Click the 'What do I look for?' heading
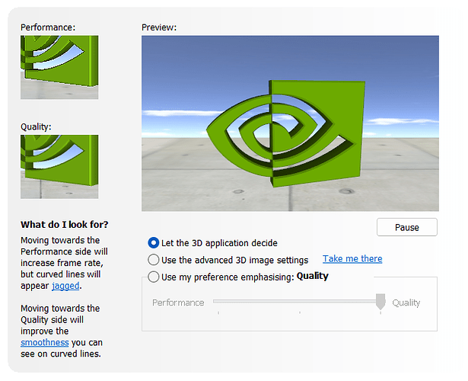The width and height of the screenshot is (468, 381). click(65, 225)
